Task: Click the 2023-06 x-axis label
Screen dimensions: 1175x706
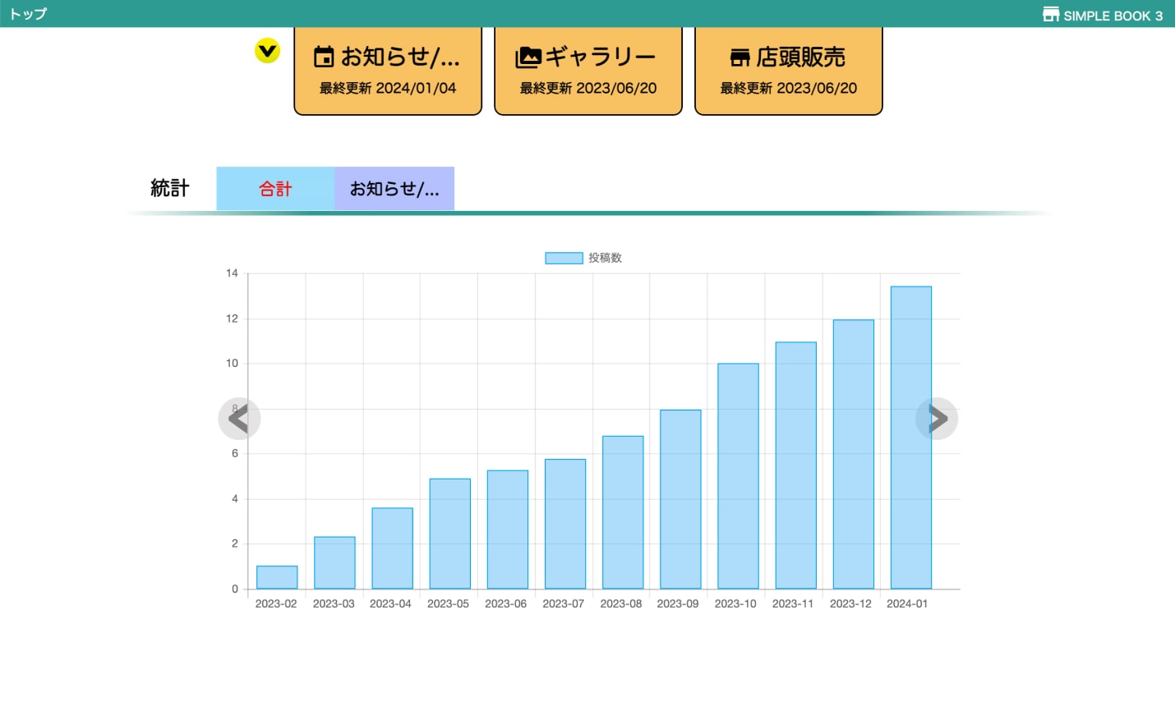Action: (505, 603)
